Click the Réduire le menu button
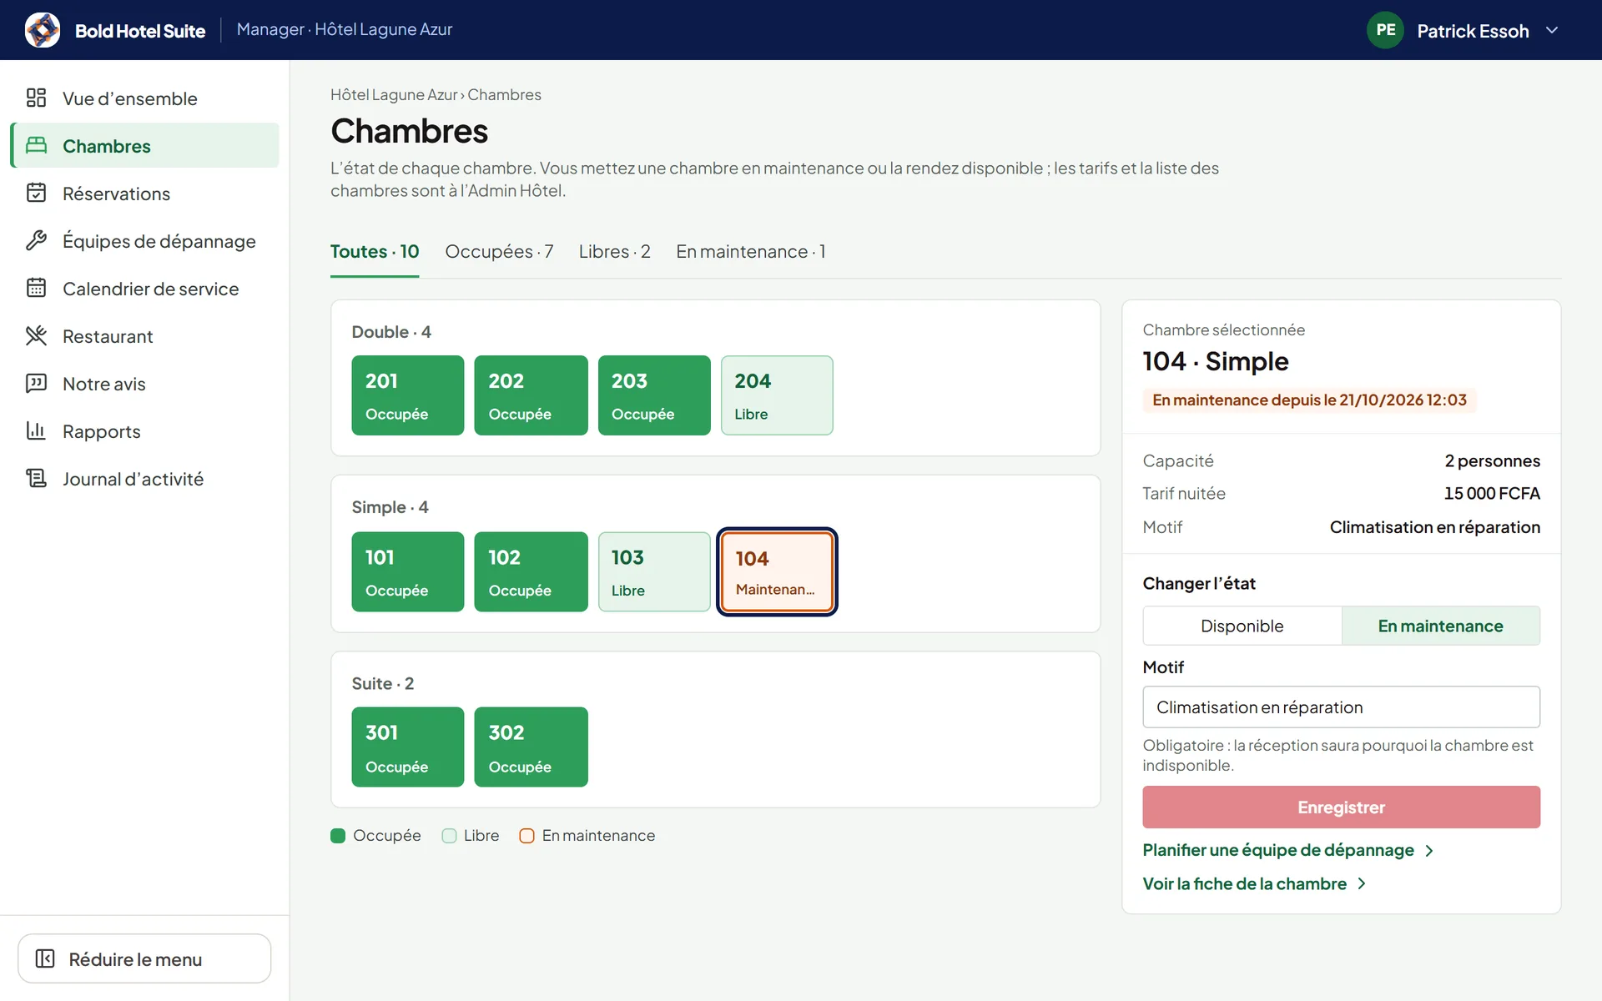Screen dimensions: 1602x1001 click(x=144, y=958)
